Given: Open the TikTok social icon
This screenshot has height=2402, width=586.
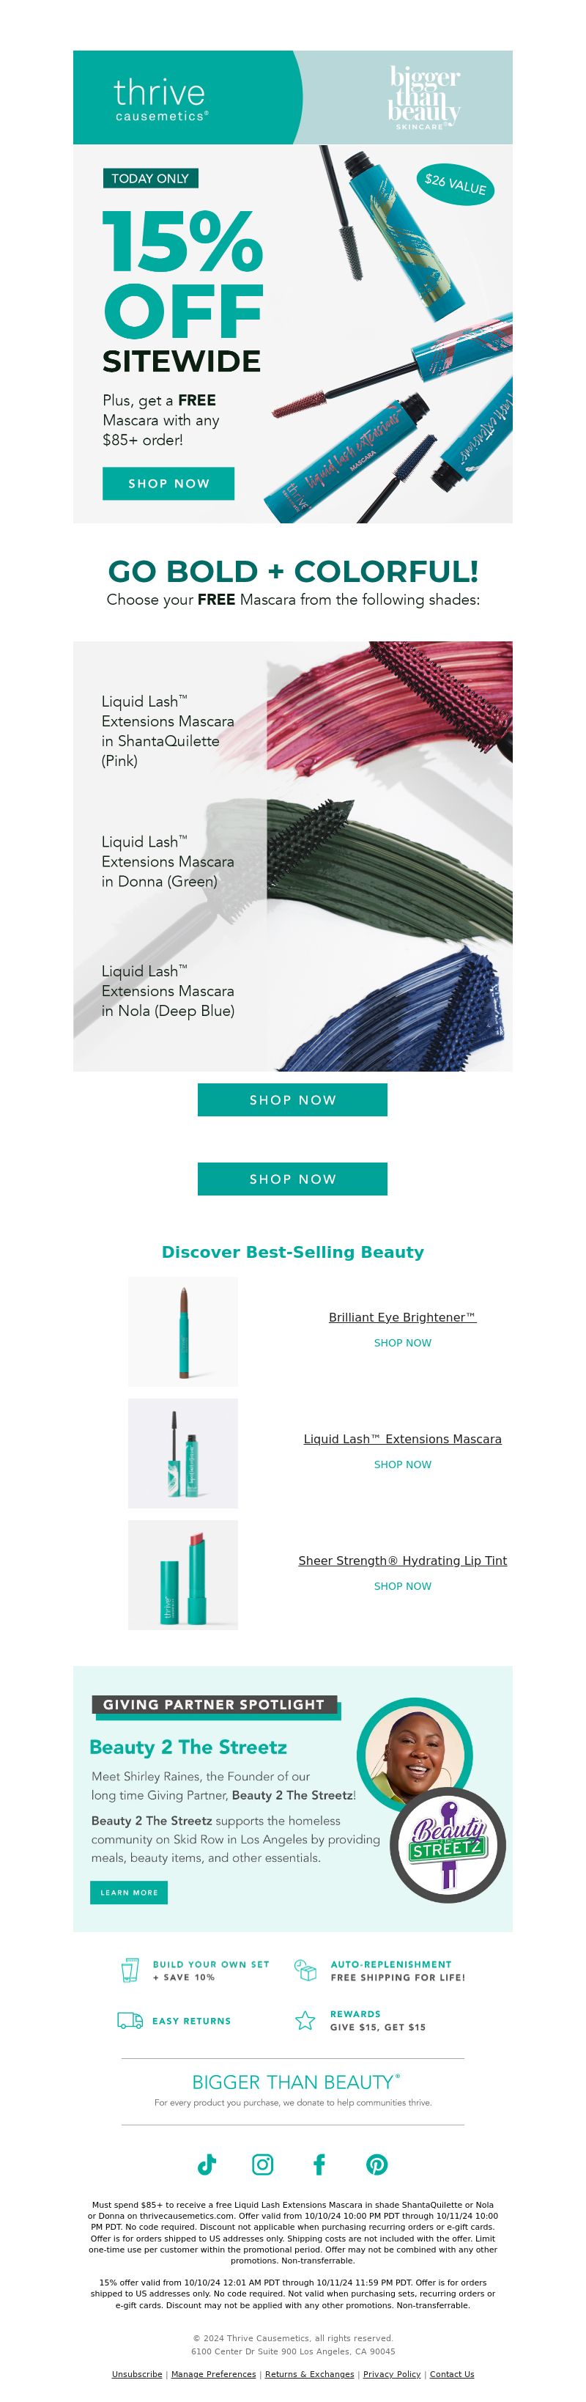Looking at the screenshot, I should [207, 2165].
